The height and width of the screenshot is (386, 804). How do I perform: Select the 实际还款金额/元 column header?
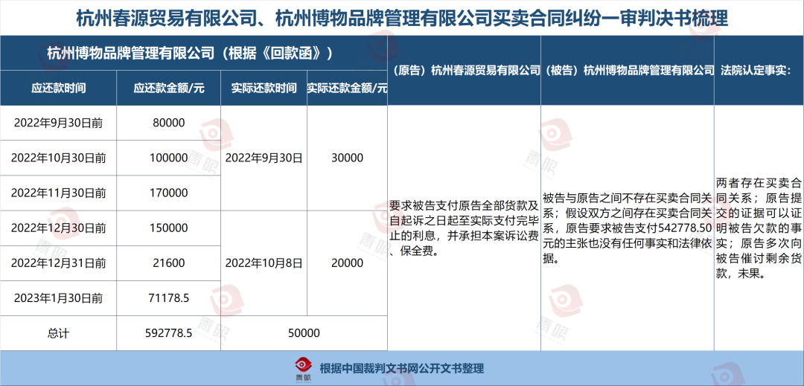[x=347, y=88]
